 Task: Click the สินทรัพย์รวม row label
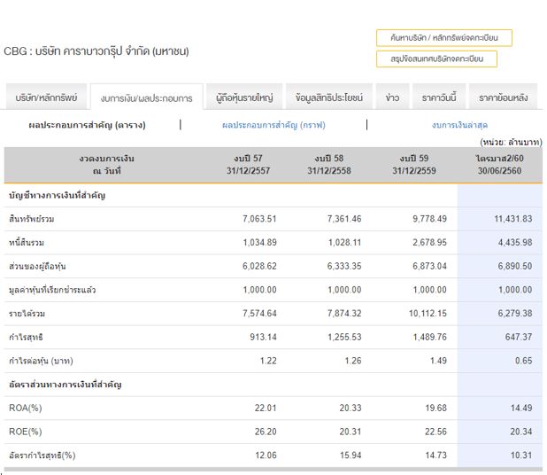32,219
